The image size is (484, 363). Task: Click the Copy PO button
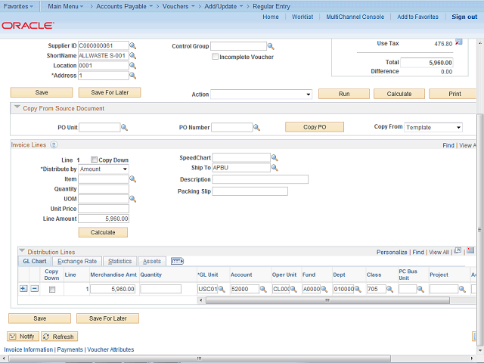pos(314,127)
